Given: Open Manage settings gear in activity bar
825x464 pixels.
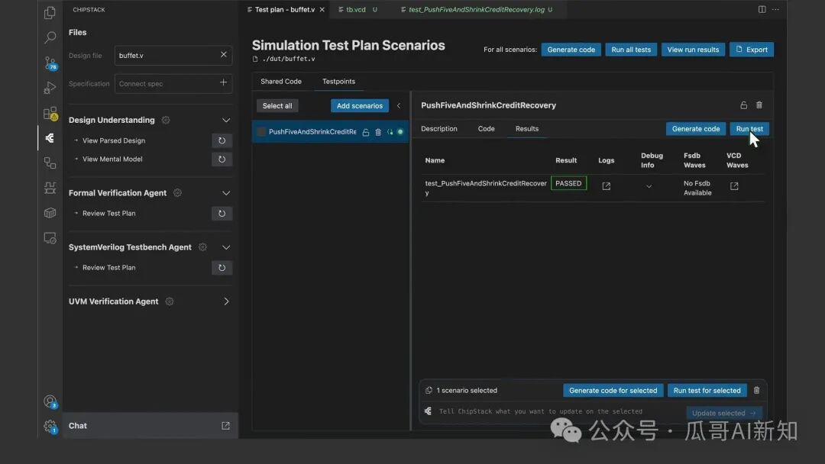Looking at the screenshot, I should (x=50, y=426).
